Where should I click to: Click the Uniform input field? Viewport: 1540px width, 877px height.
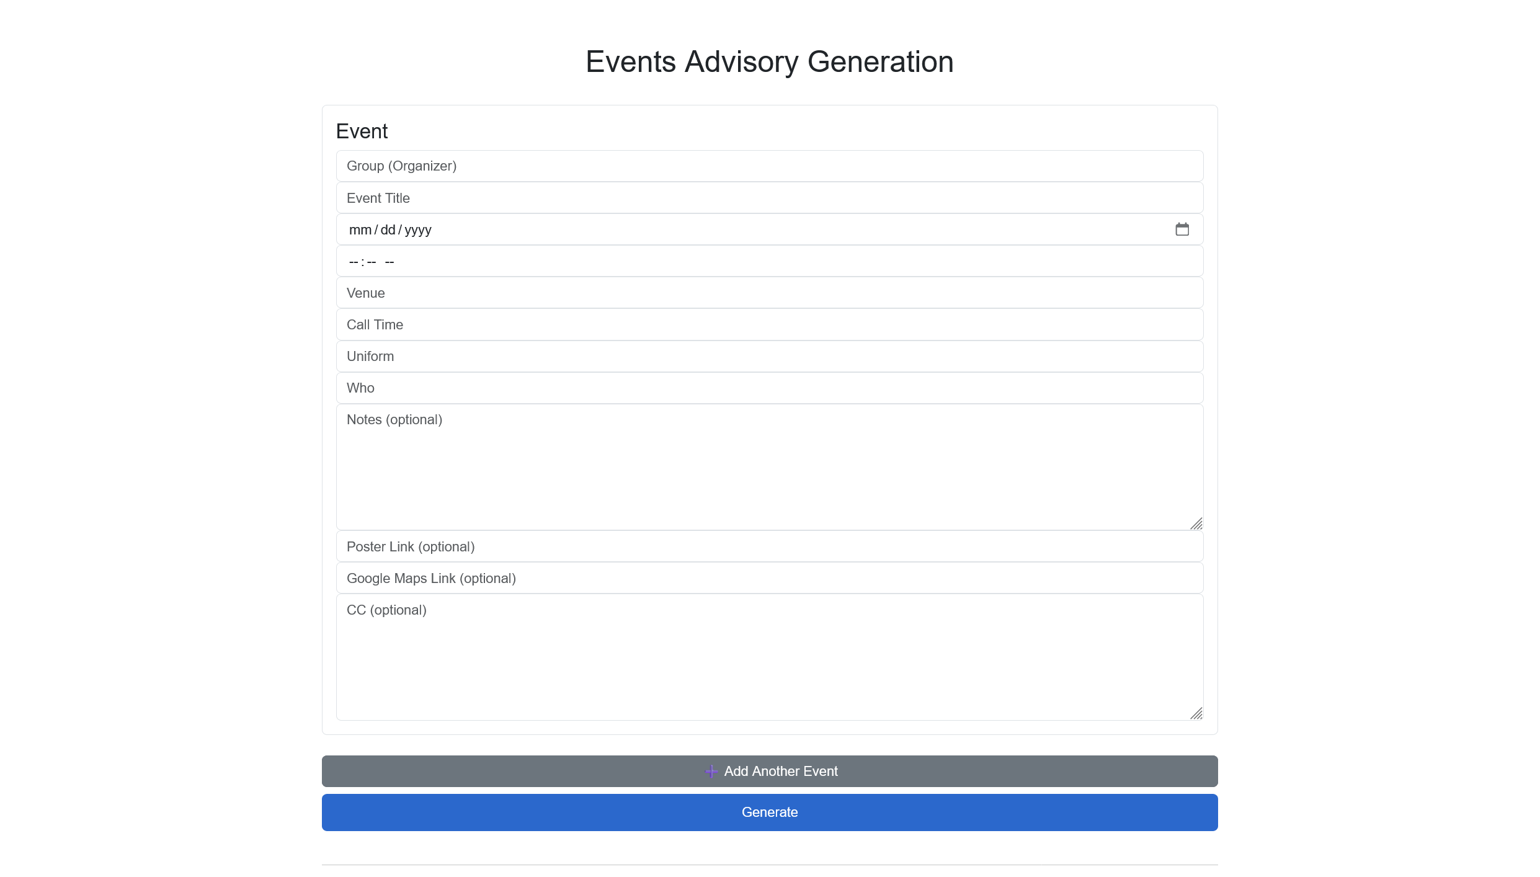(769, 356)
